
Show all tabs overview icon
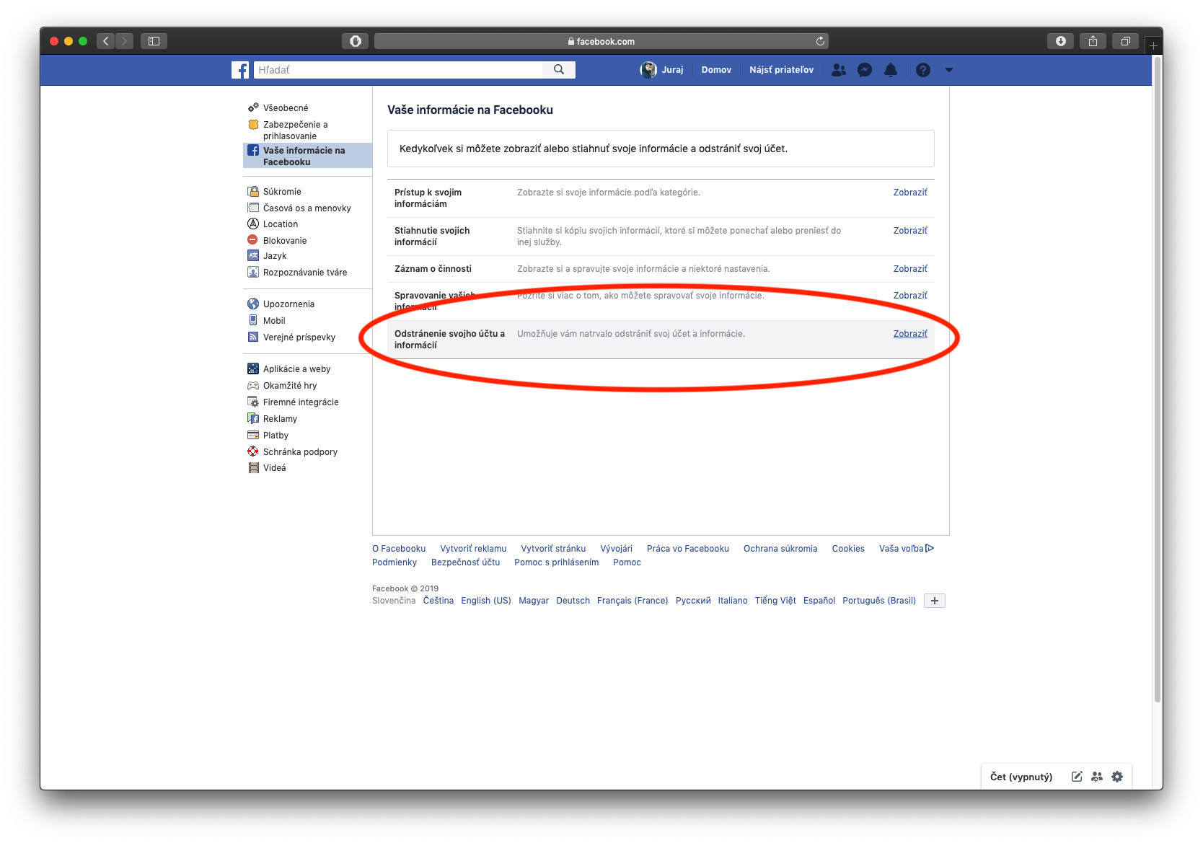point(1125,41)
